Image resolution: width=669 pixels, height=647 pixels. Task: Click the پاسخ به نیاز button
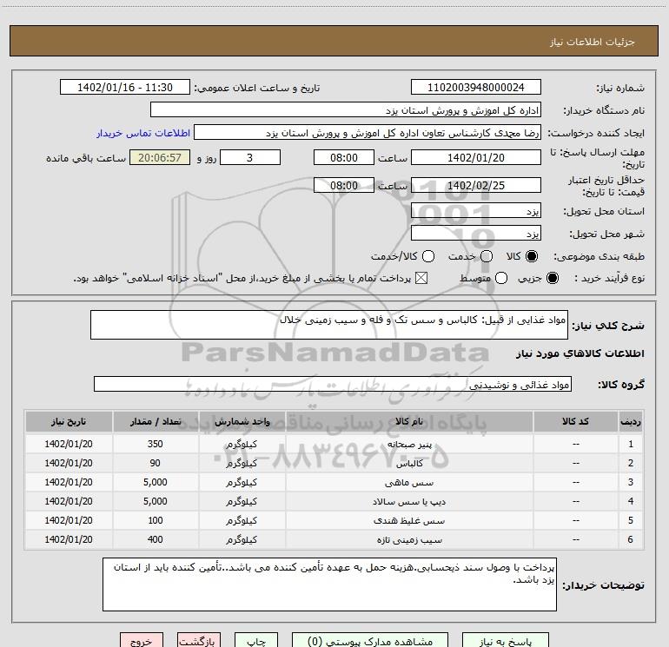(505, 640)
